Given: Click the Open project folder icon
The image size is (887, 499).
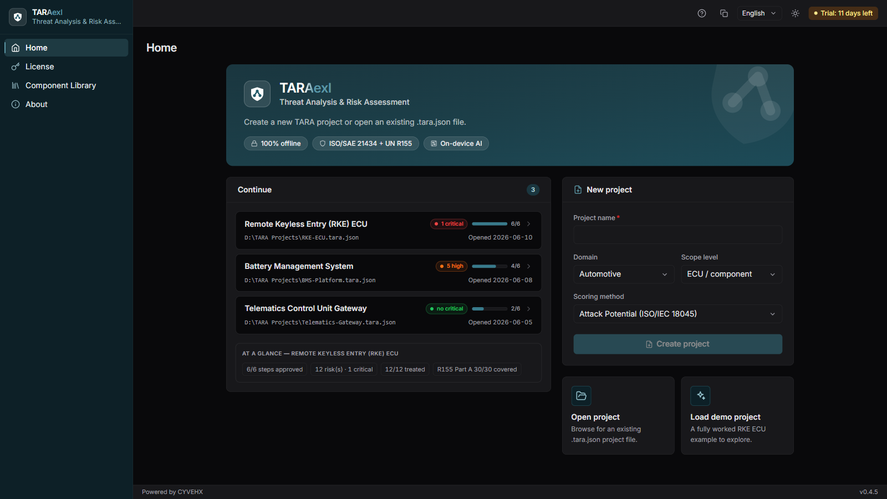Looking at the screenshot, I should (582, 396).
